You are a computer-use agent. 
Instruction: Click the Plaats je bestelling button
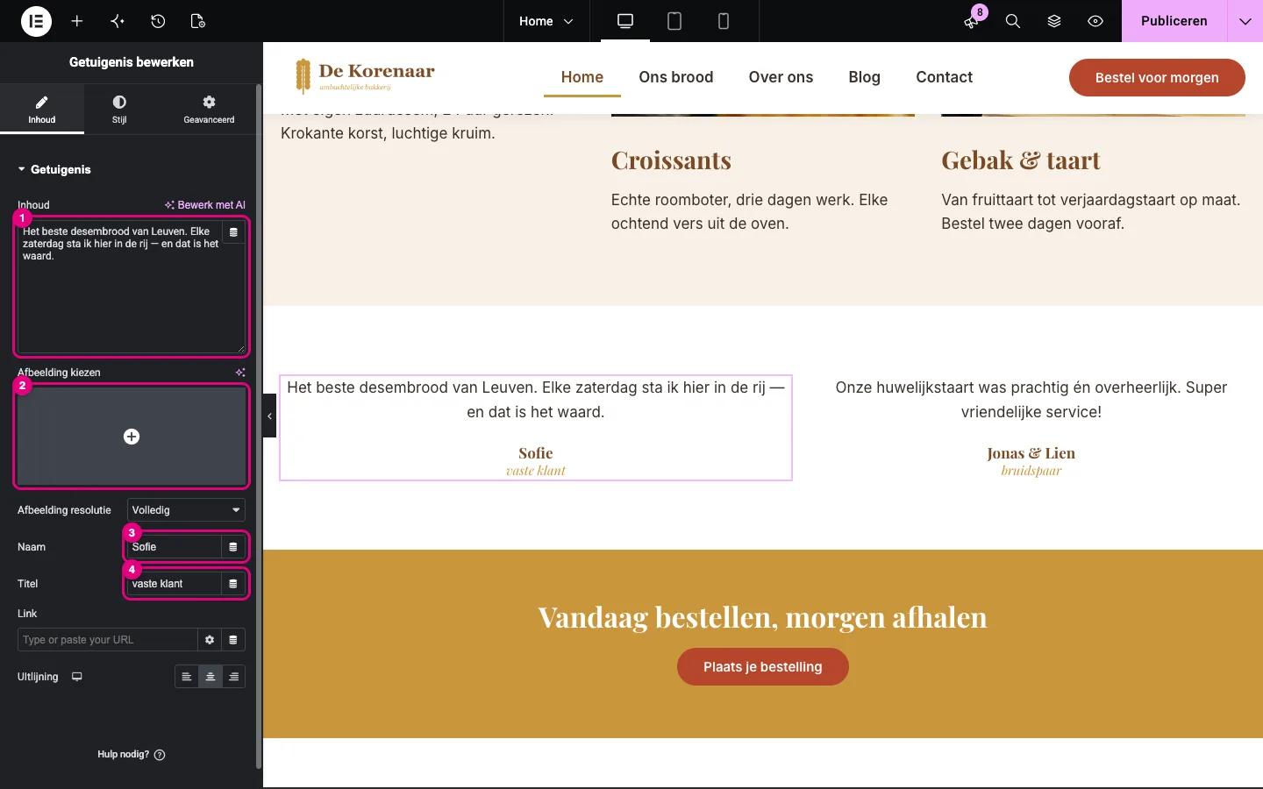pos(763,667)
